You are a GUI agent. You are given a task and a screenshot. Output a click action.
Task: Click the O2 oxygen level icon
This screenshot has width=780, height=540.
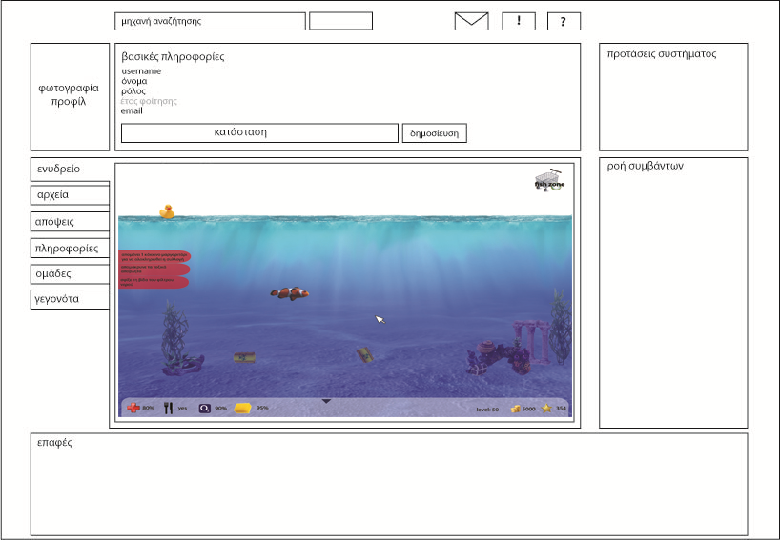click(205, 409)
